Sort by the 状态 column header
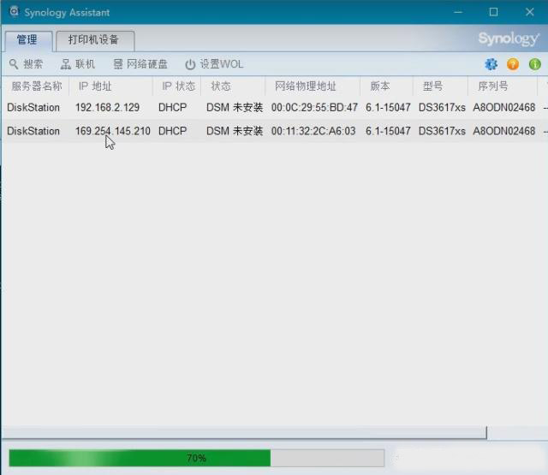The height and width of the screenshot is (475, 548). (233, 86)
